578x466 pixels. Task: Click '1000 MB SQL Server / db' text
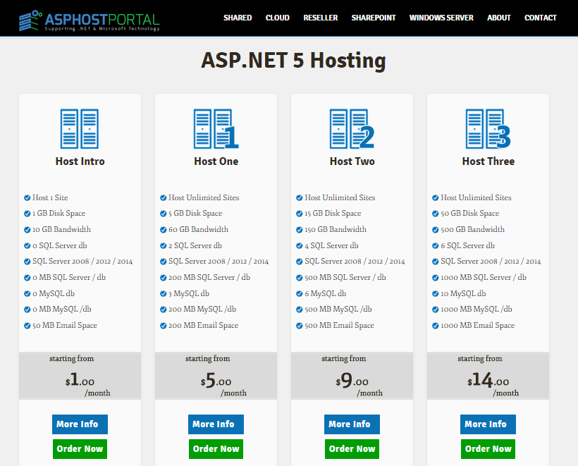point(484,277)
